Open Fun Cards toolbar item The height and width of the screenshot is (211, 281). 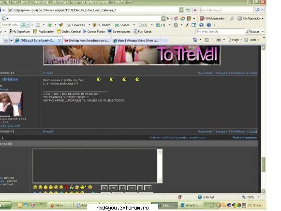click(143, 31)
